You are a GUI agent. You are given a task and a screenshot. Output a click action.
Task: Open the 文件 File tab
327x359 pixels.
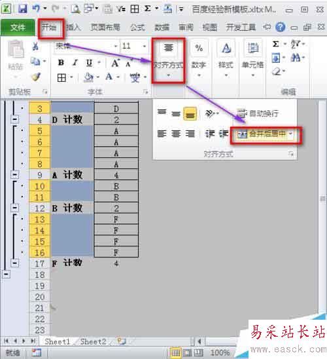pos(18,28)
